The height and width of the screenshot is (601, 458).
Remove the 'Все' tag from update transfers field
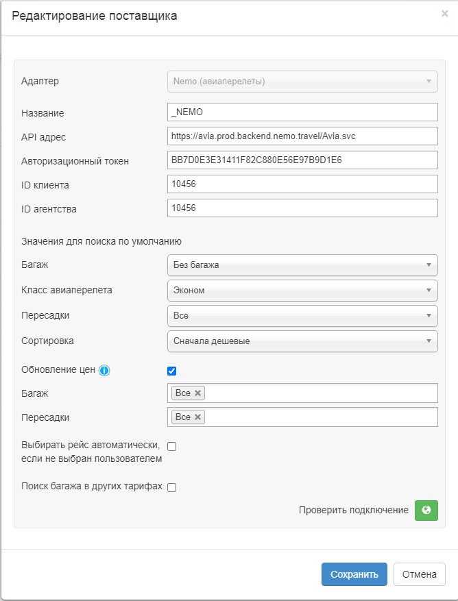198,417
